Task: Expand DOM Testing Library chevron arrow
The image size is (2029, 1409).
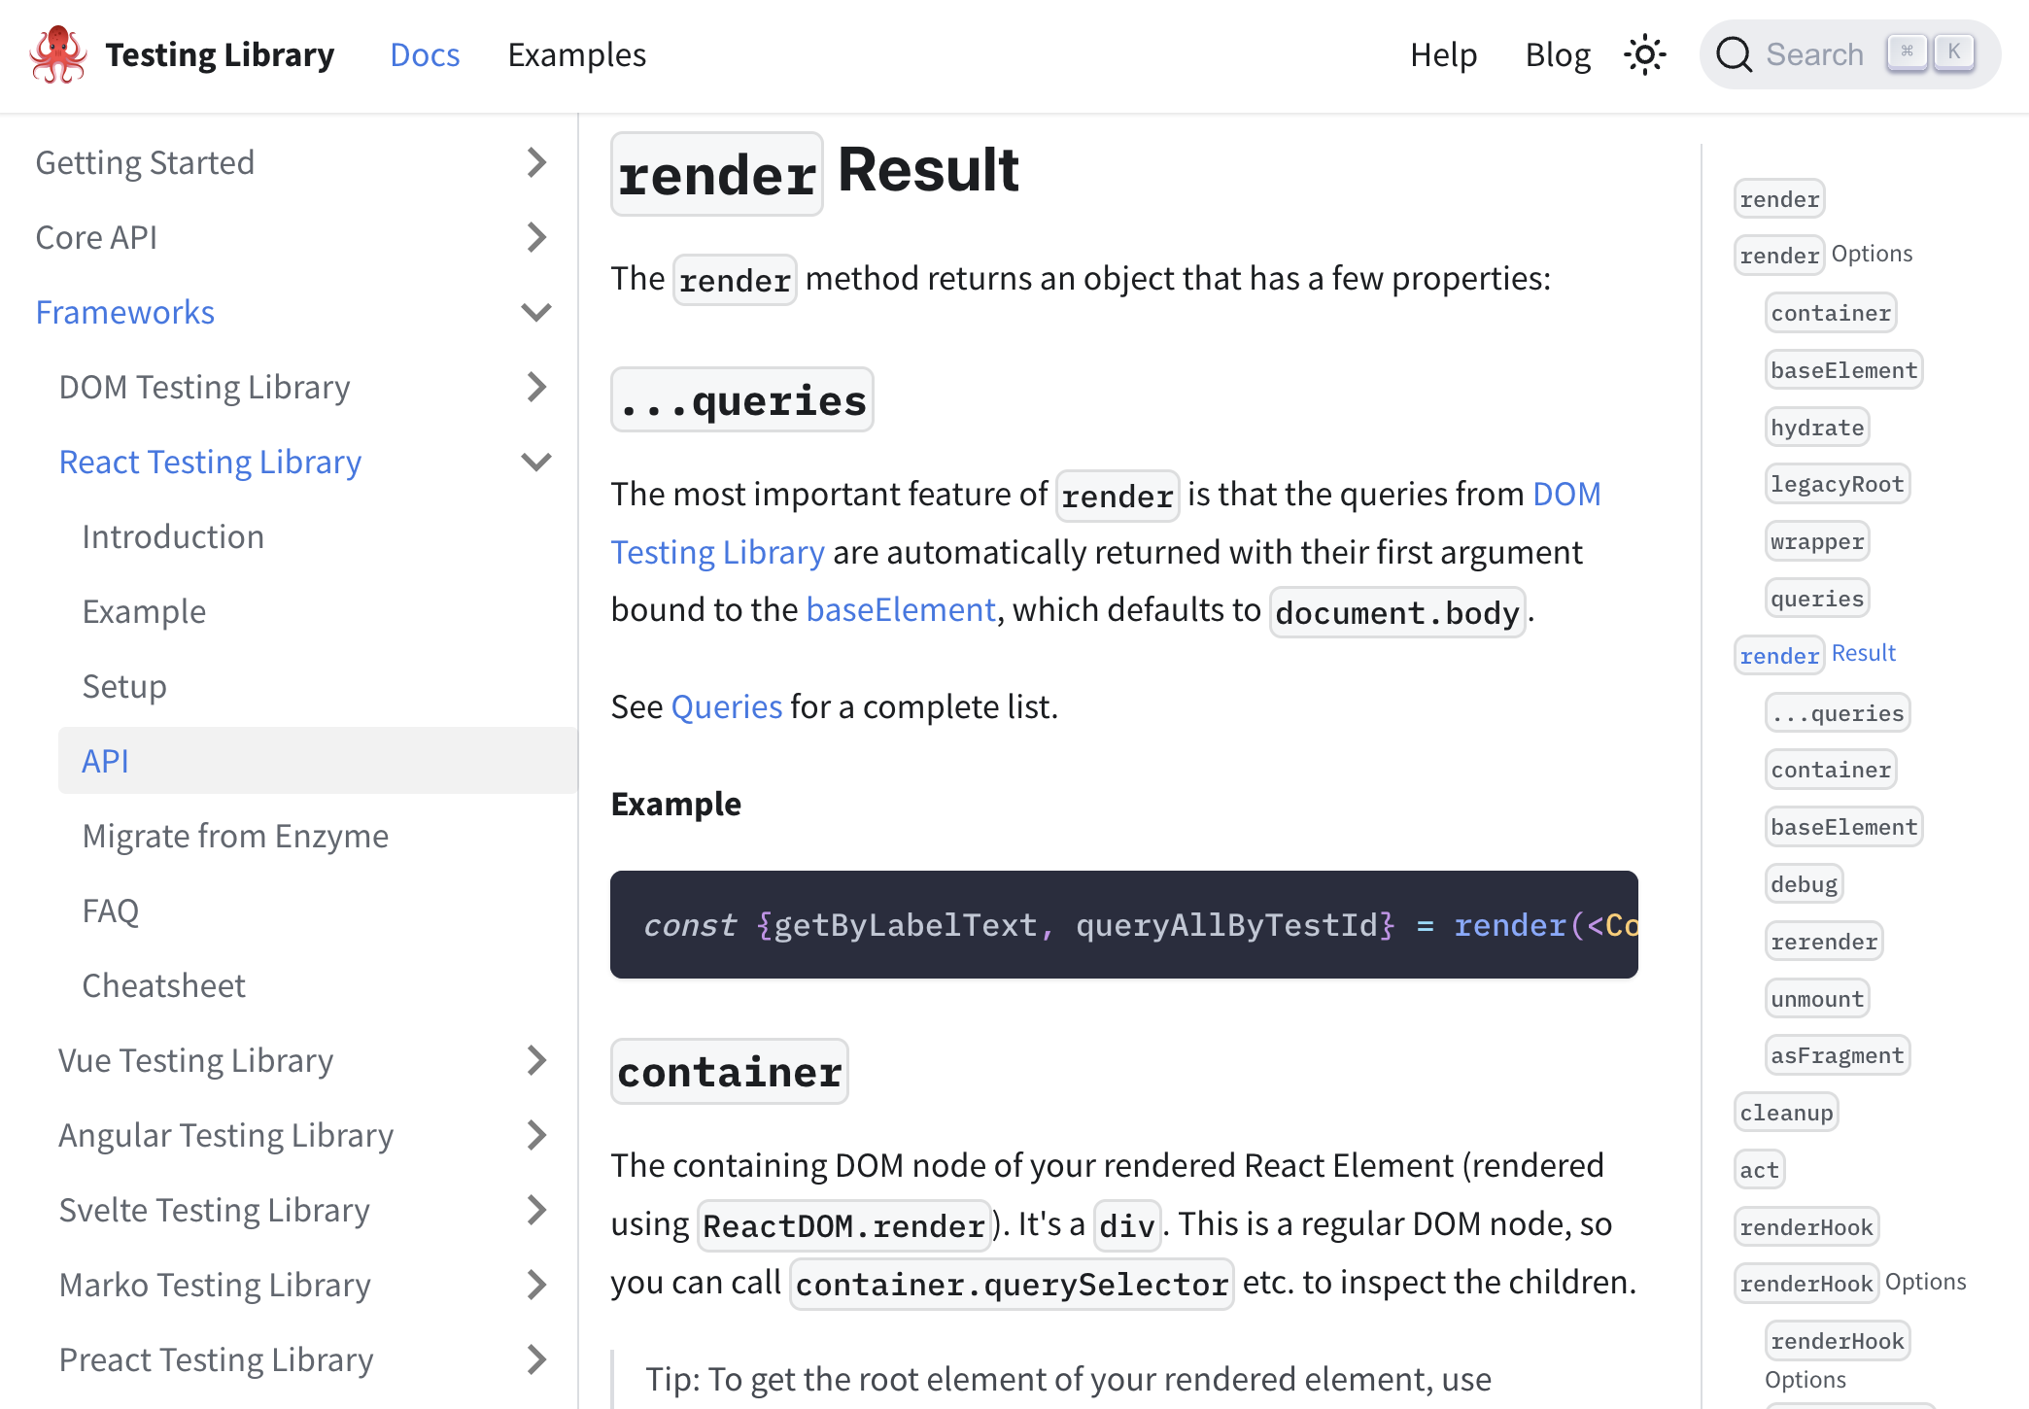Action: (535, 387)
